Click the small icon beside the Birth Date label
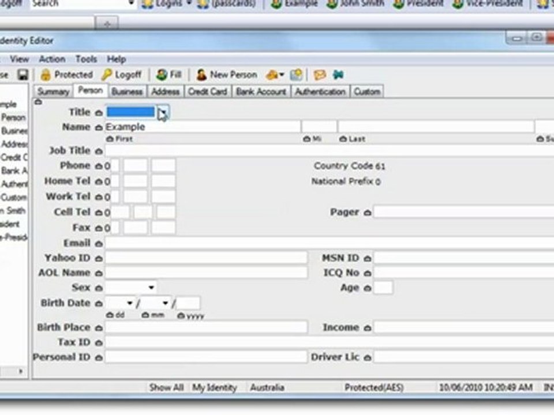 pos(99,304)
